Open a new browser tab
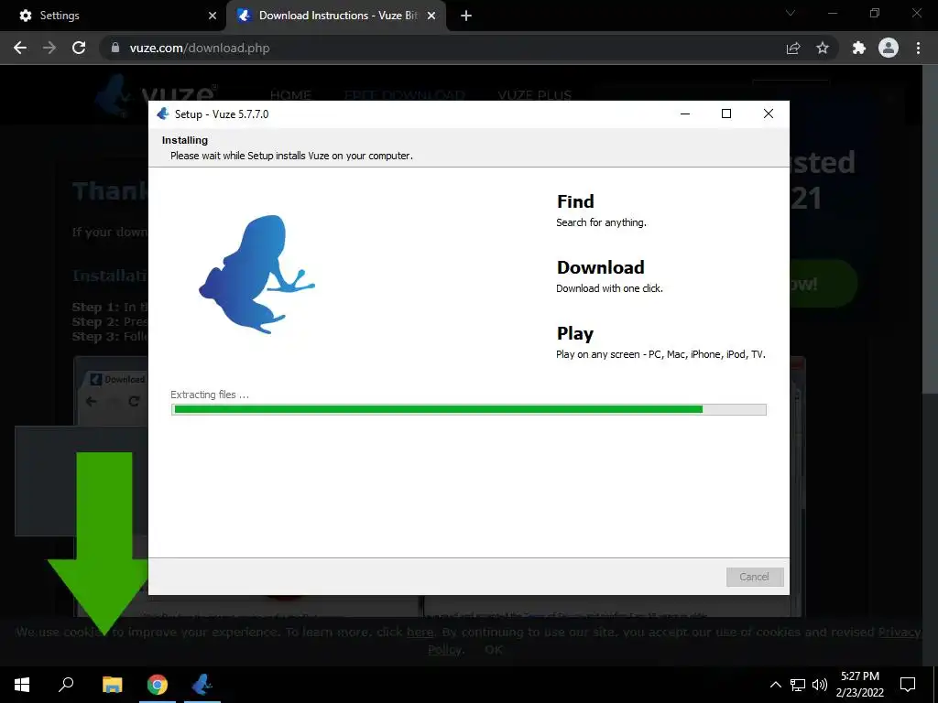Viewport: 938px width, 703px height. pos(466,16)
